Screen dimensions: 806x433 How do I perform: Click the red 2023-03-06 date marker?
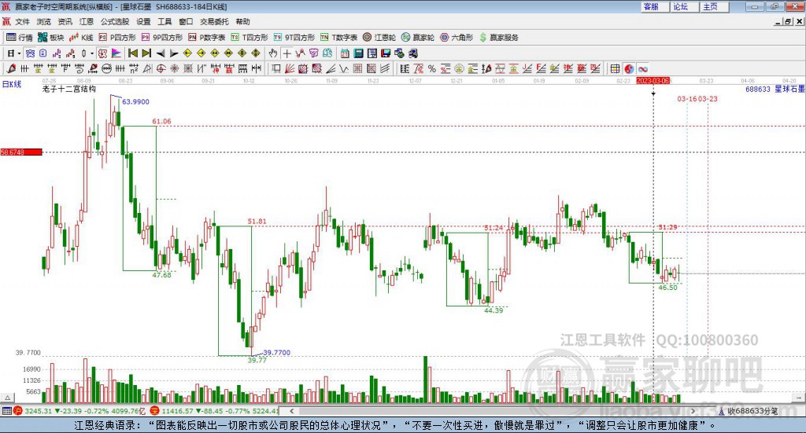653,81
